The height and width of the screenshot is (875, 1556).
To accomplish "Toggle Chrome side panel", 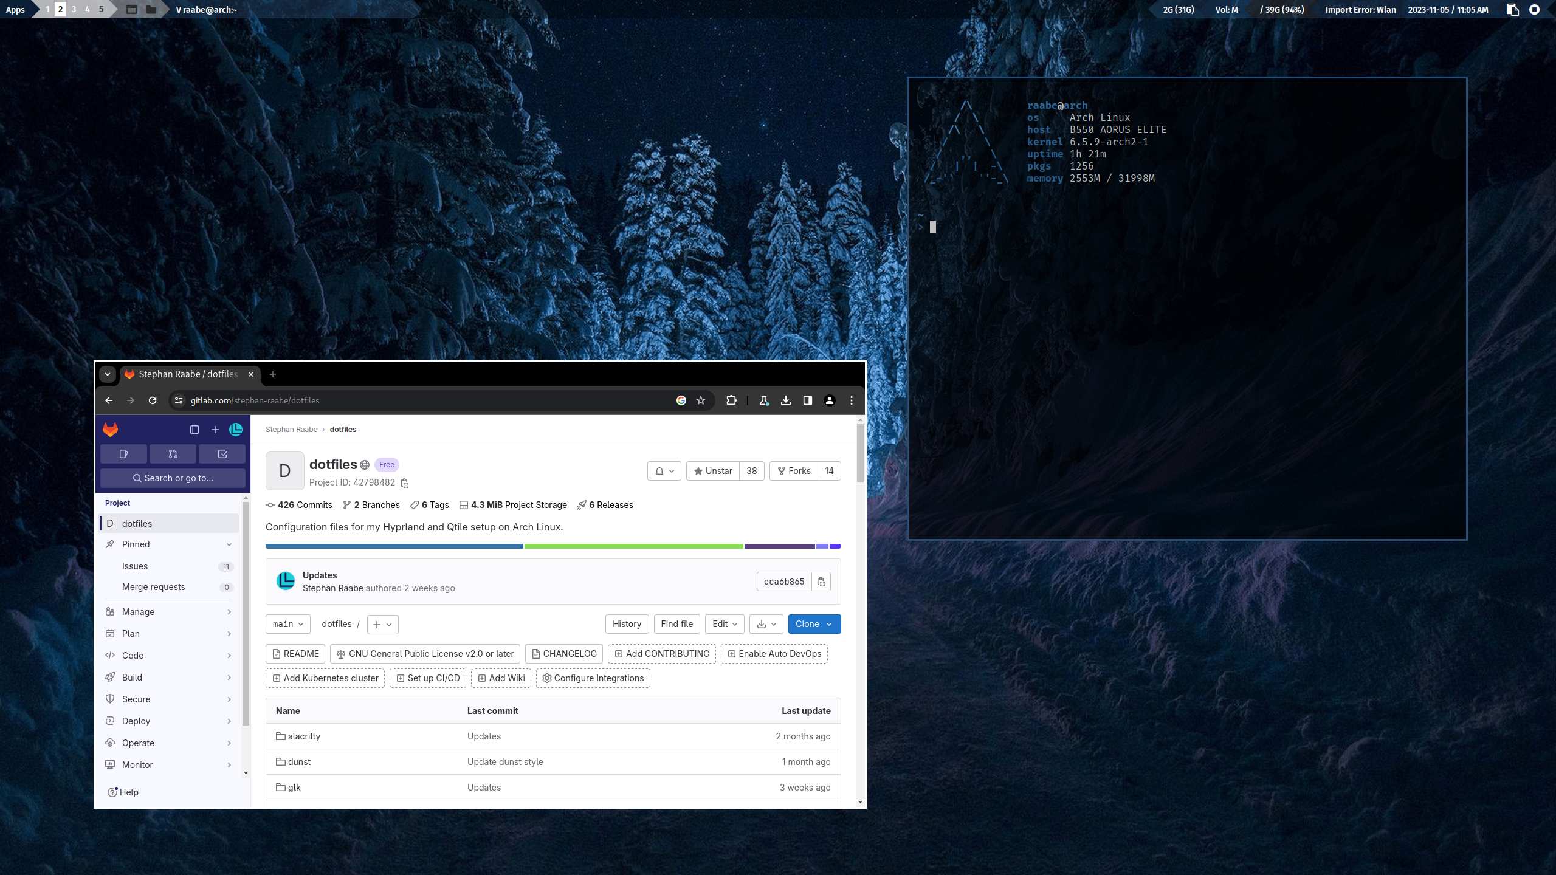I will coord(807,400).
